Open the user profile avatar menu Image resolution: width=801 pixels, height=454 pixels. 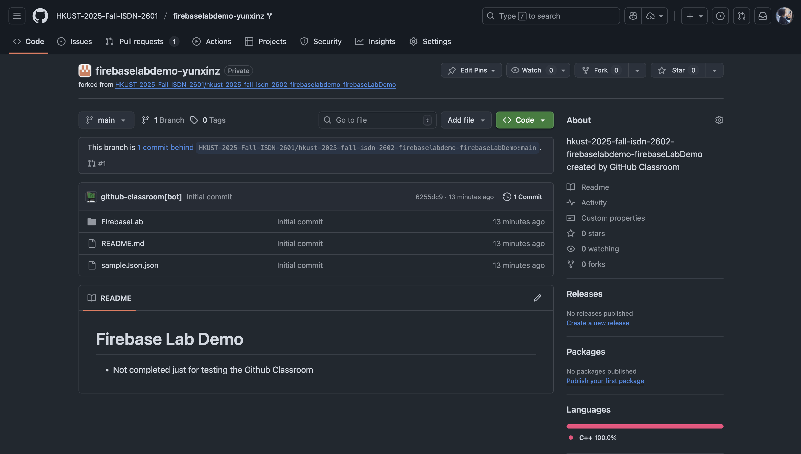[784, 16]
